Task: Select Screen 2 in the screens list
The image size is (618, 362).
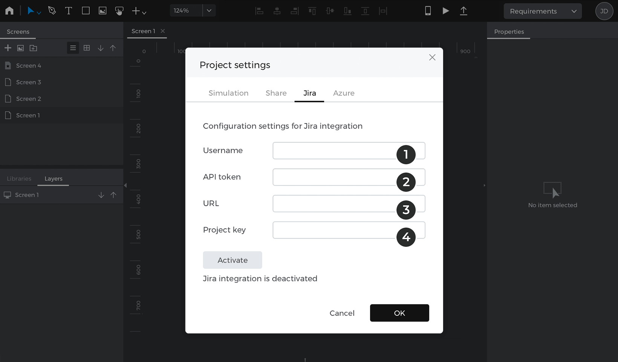Action: pyautogui.click(x=61, y=99)
